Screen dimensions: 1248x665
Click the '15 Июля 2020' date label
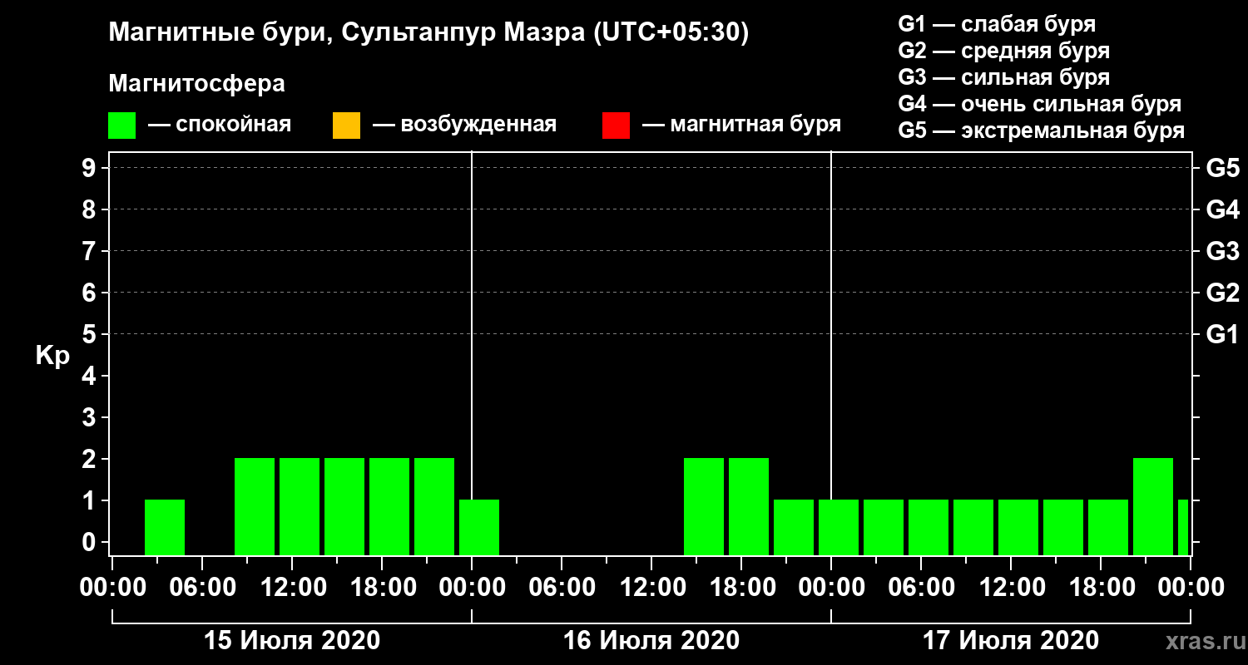292,641
